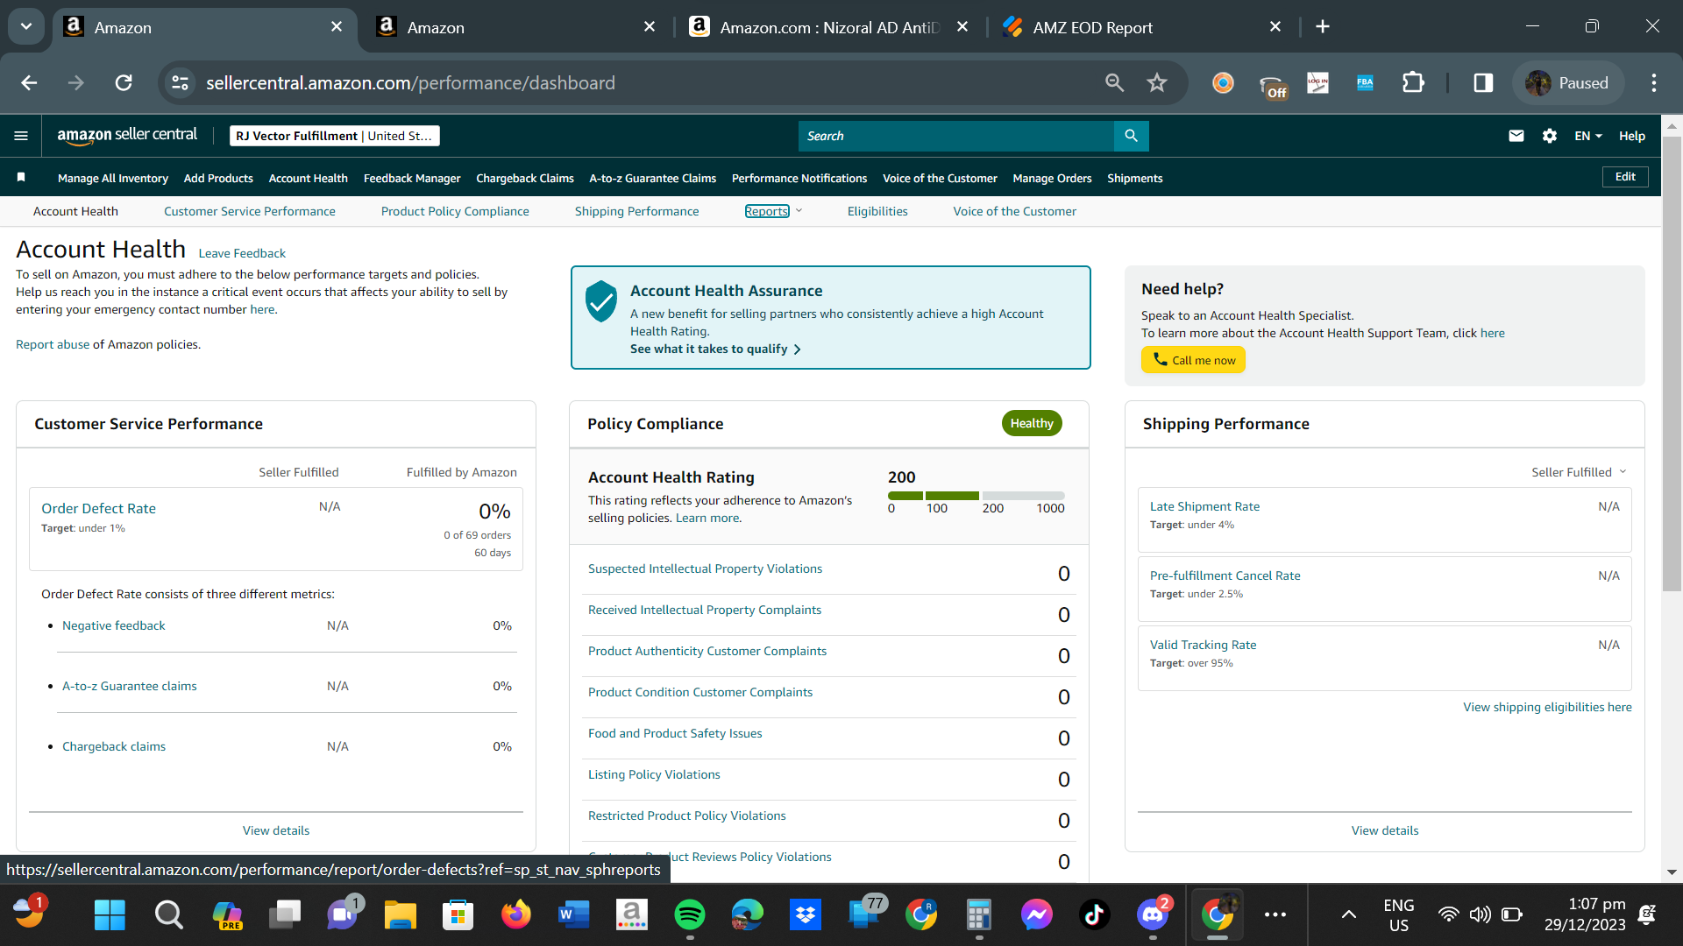The width and height of the screenshot is (1683, 946).
Task: Click the Report abuse link
Action: 53,344
